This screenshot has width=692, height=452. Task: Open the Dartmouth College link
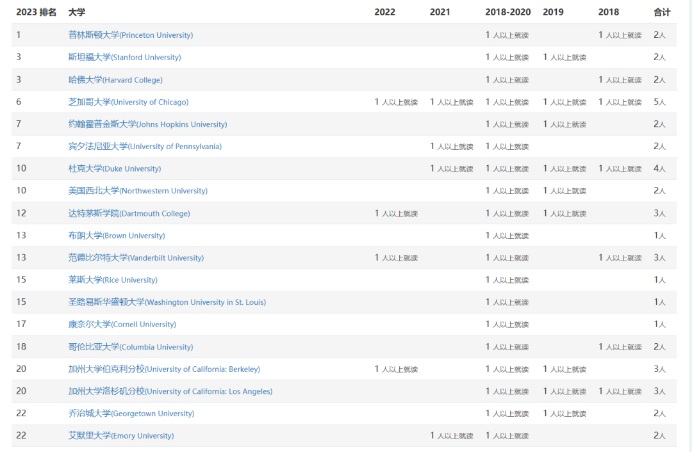tap(129, 213)
